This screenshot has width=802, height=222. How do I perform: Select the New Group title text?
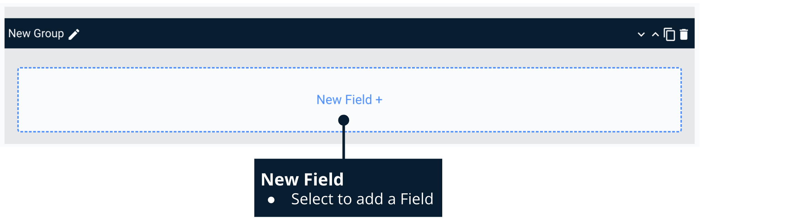pyautogui.click(x=36, y=33)
